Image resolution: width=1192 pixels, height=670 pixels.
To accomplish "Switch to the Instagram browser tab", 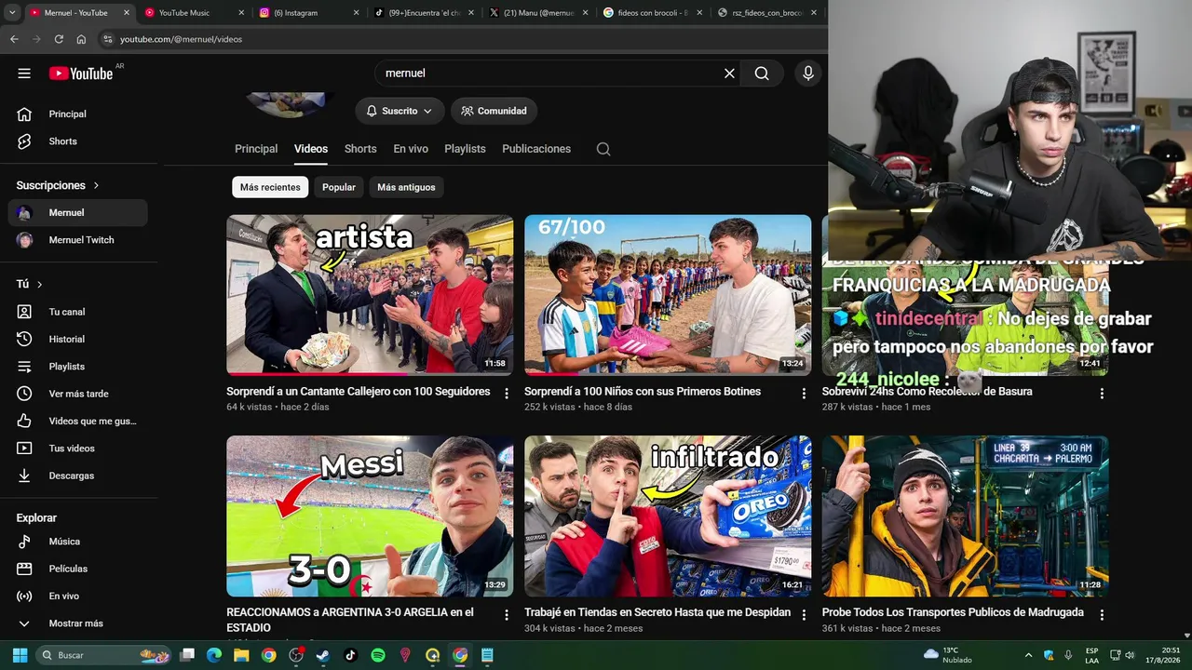I will (308, 13).
